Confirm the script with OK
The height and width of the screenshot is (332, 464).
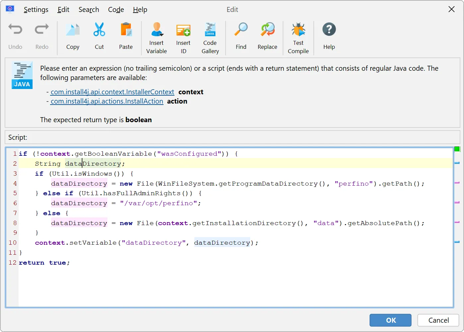390,320
